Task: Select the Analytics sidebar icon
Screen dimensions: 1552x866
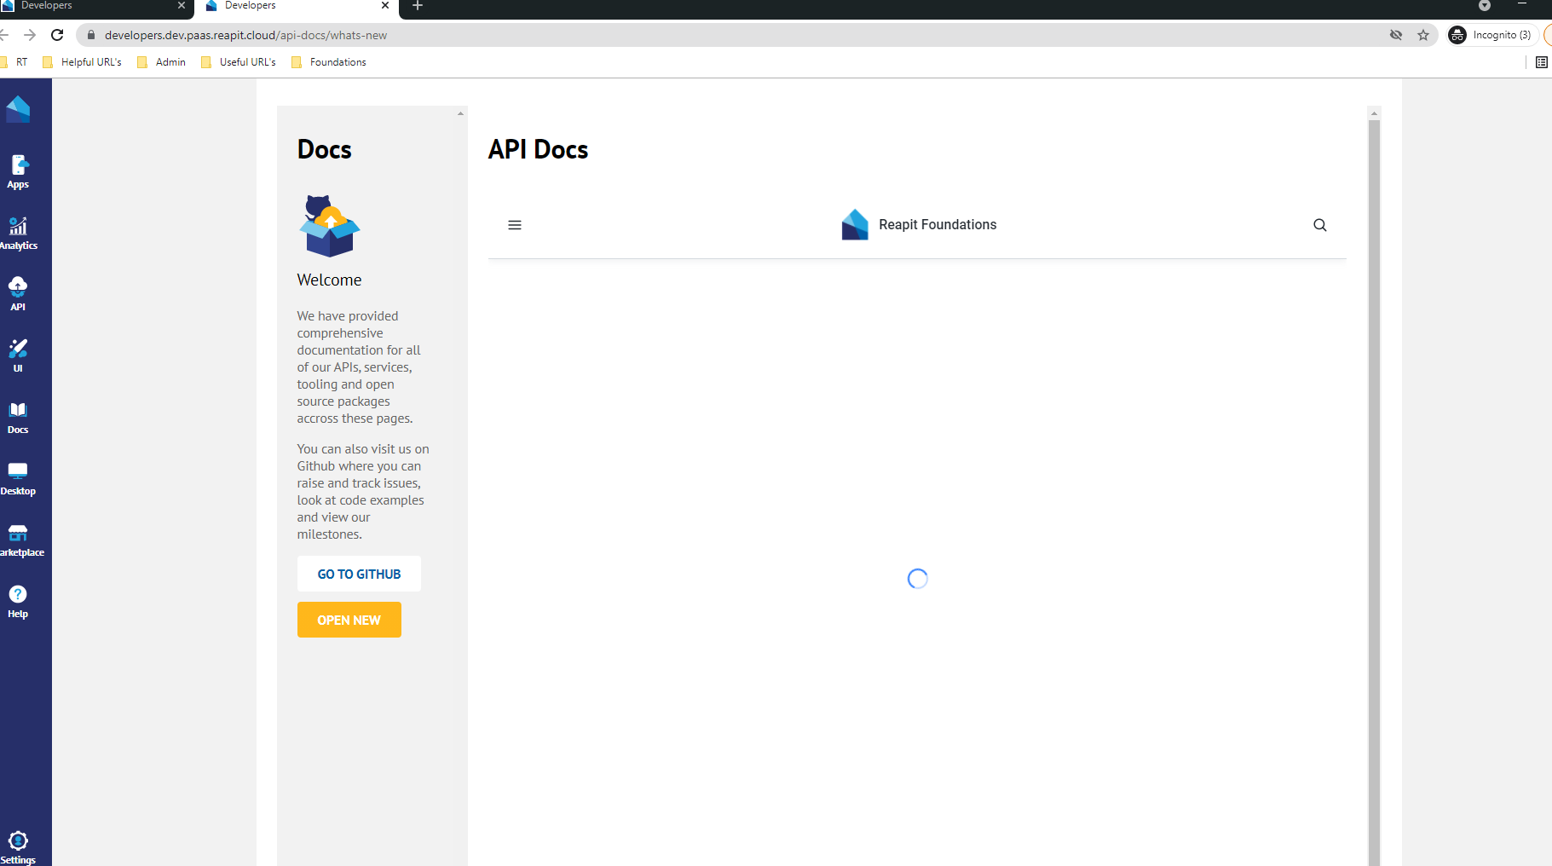Action: pyautogui.click(x=18, y=232)
